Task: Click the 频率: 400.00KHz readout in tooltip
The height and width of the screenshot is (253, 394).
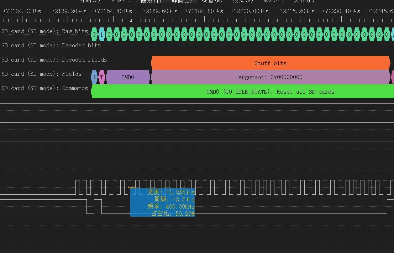Action: (171, 206)
